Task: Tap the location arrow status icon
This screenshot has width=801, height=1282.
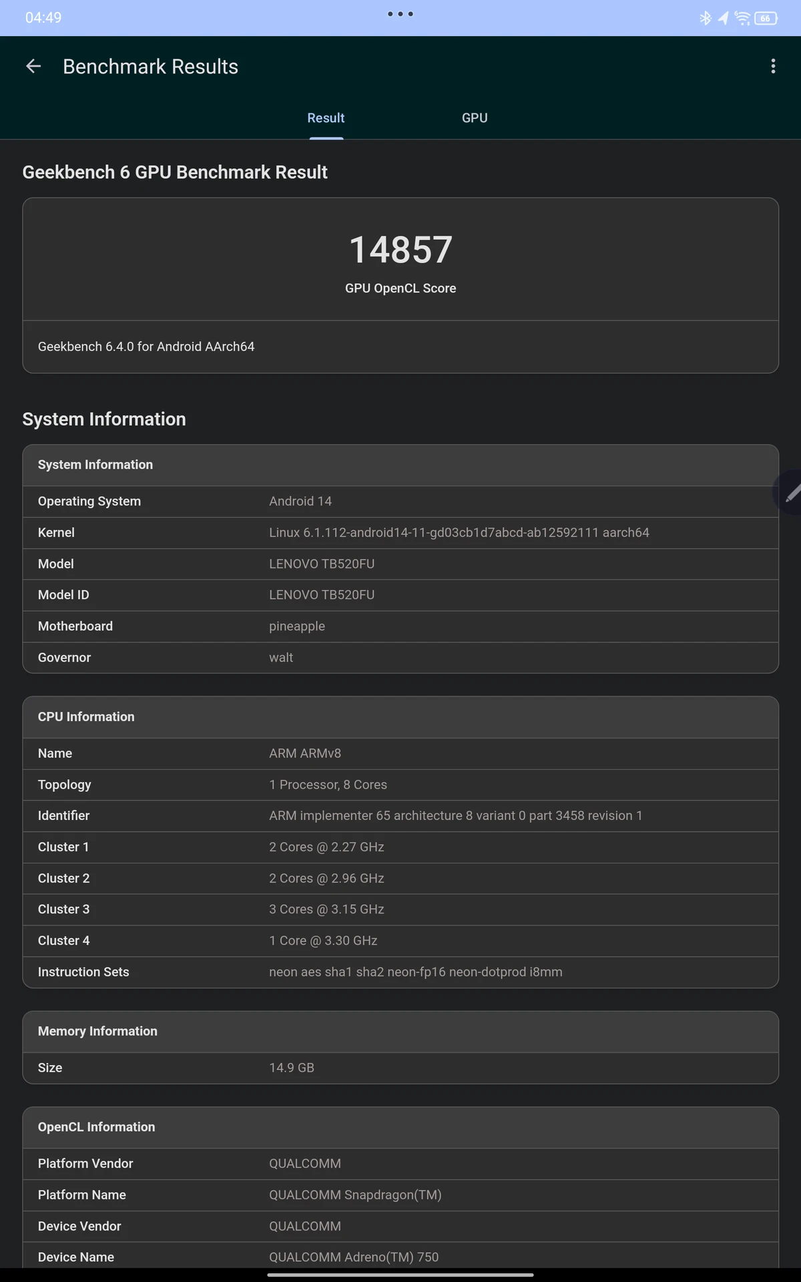Action: pos(723,18)
